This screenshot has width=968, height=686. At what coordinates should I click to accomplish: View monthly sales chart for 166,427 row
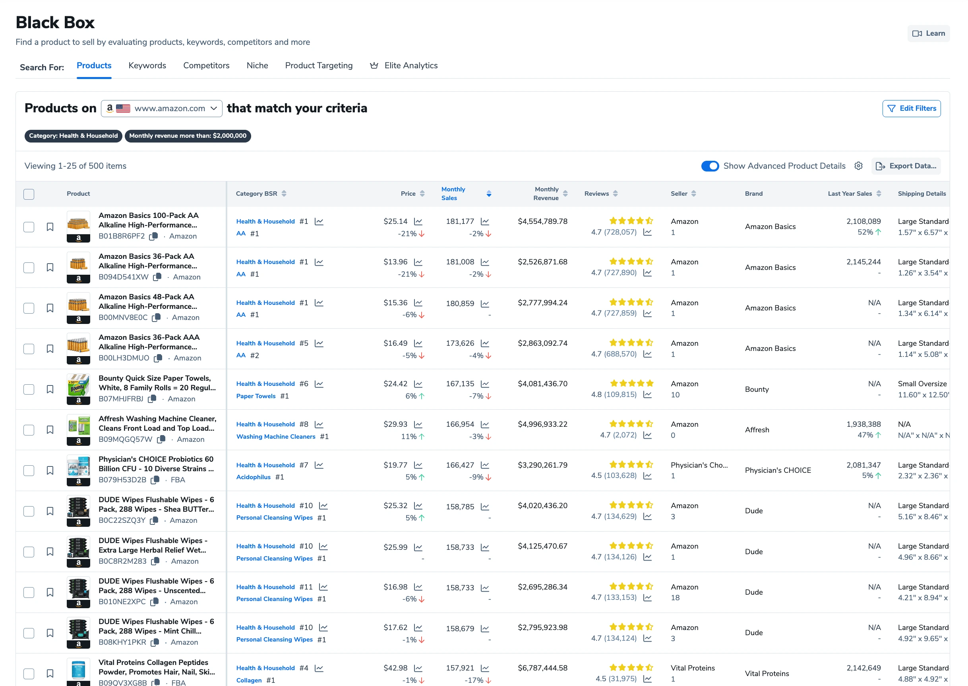[x=485, y=465]
